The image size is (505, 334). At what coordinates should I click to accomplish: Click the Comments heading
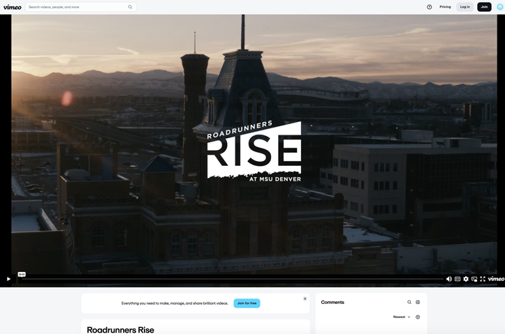click(x=332, y=302)
